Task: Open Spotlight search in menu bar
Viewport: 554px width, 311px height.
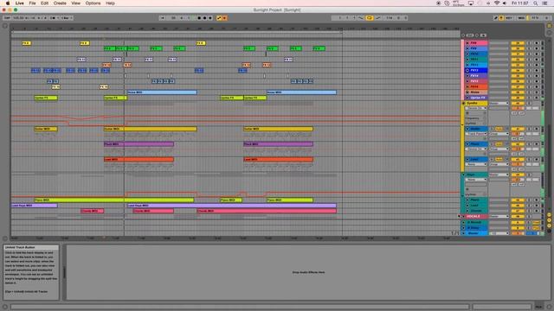Action: pos(535,3)
